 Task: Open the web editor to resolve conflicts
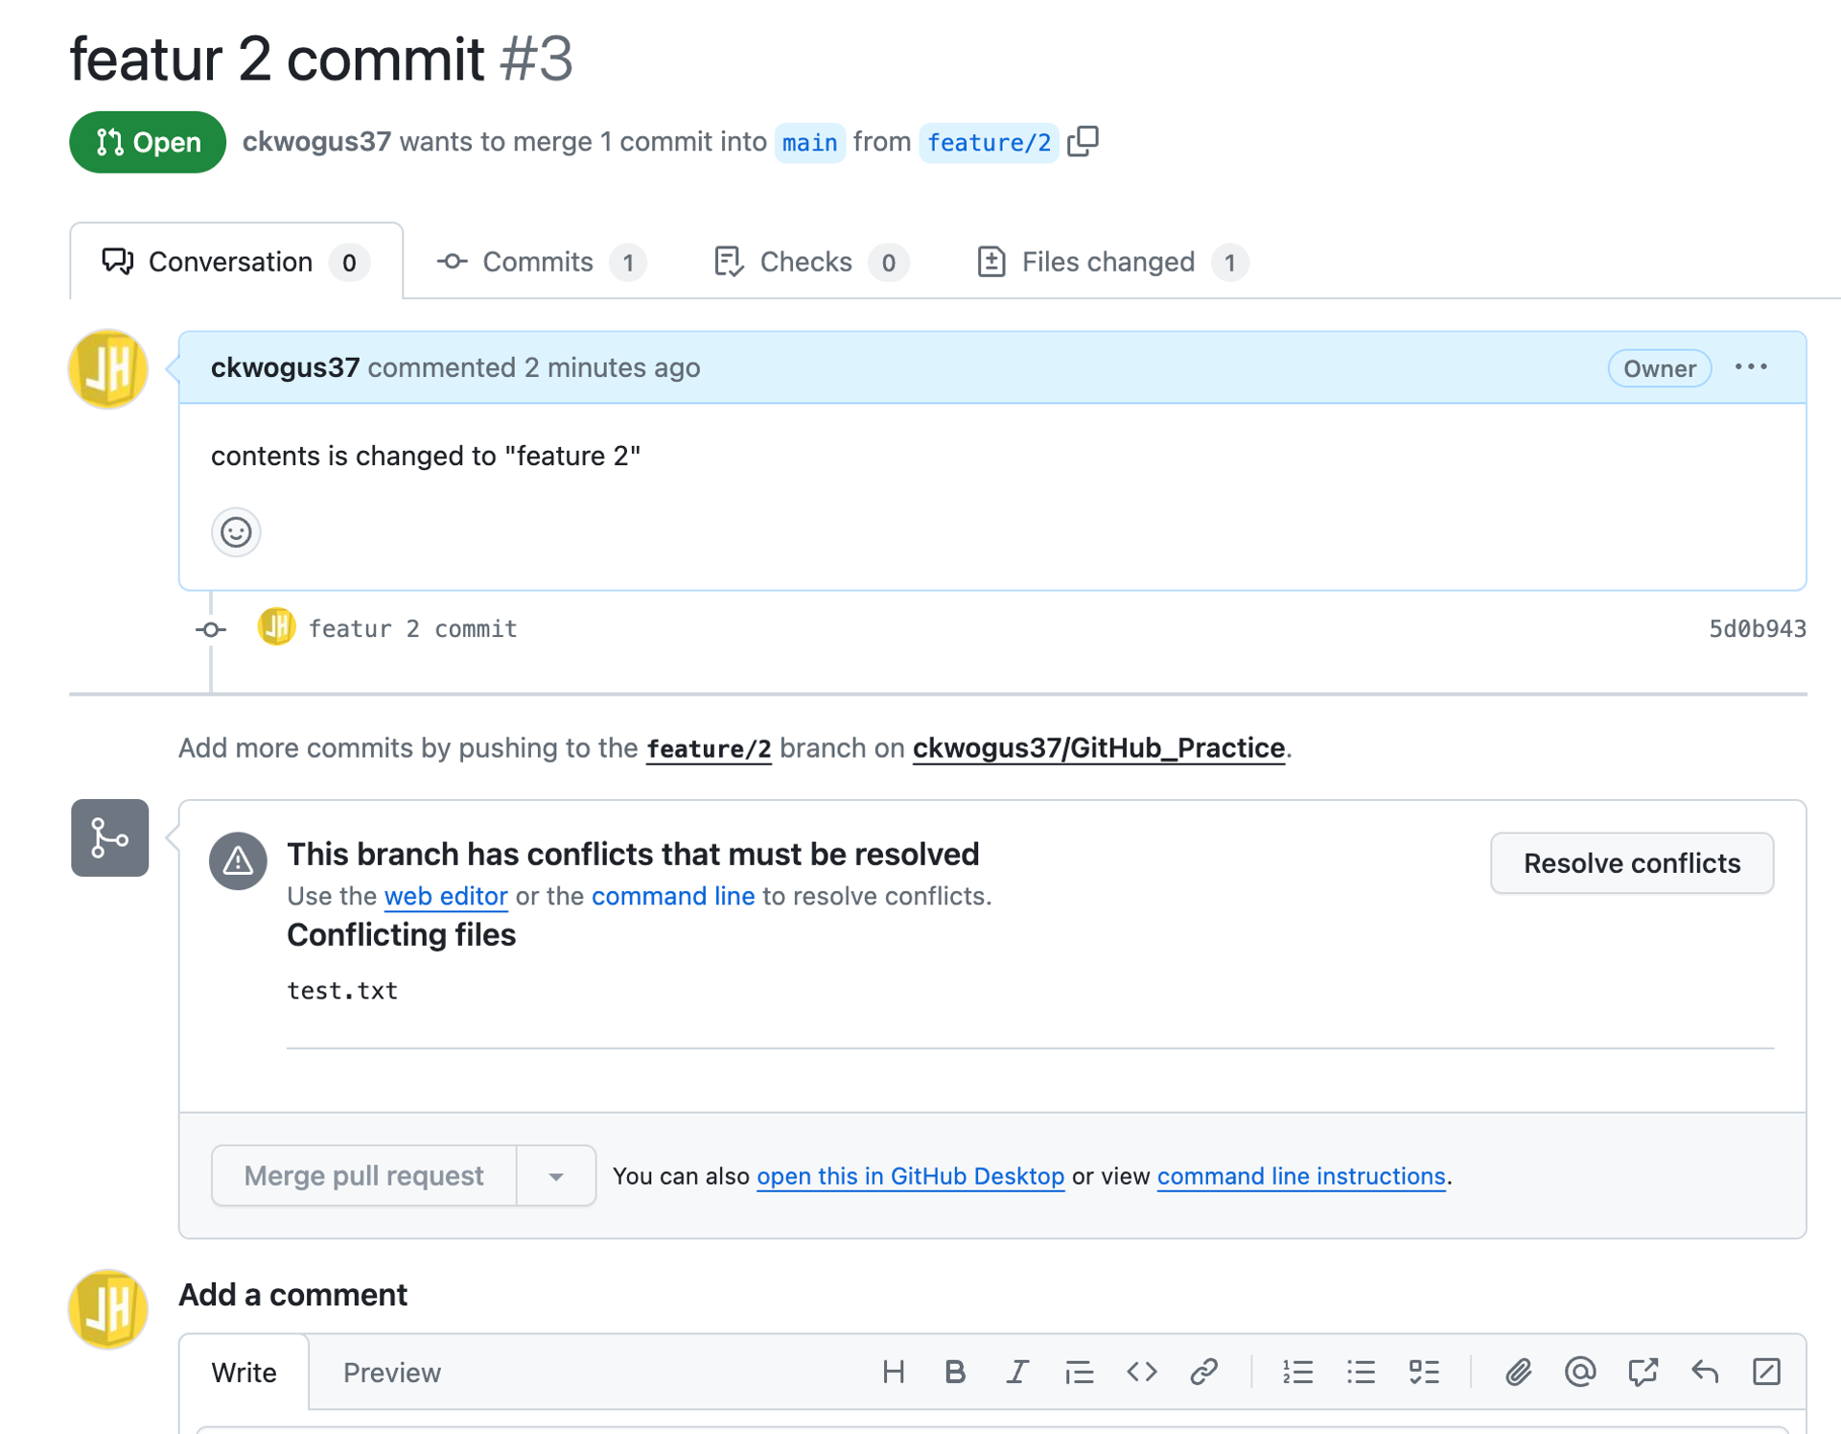(x=445, y=896)
